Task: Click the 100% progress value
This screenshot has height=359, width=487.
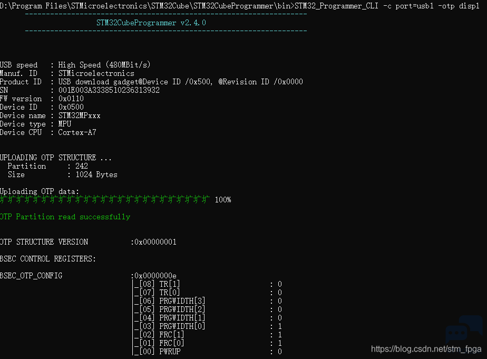Action: (223, 200)
